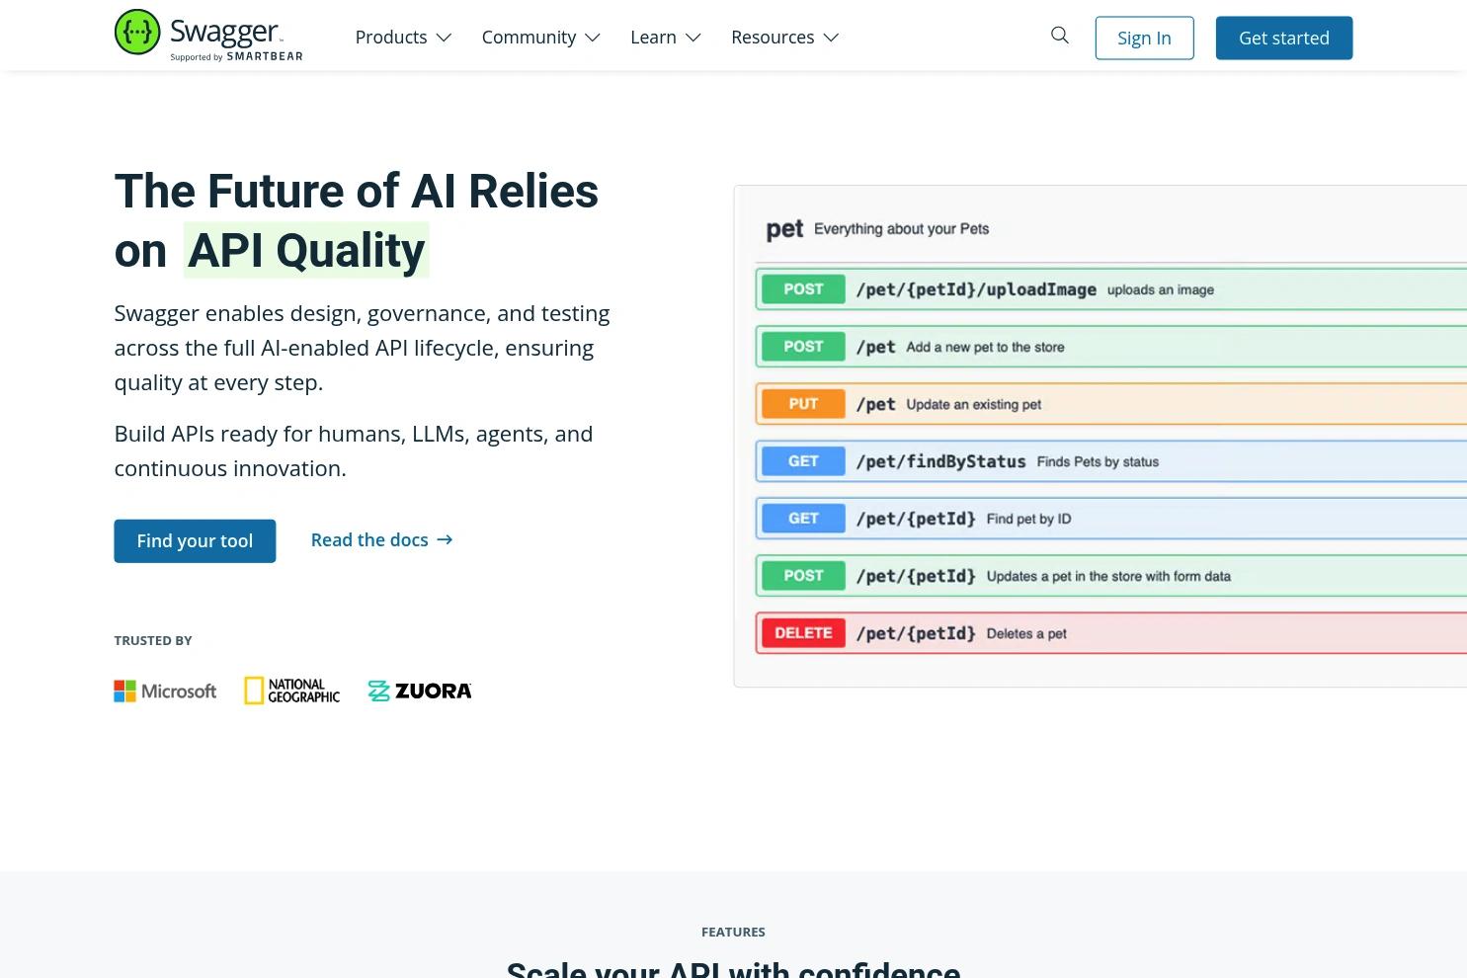The image size is (1467, 978).
Task: Open the Resources navigation menu
Action: point(785,38)
